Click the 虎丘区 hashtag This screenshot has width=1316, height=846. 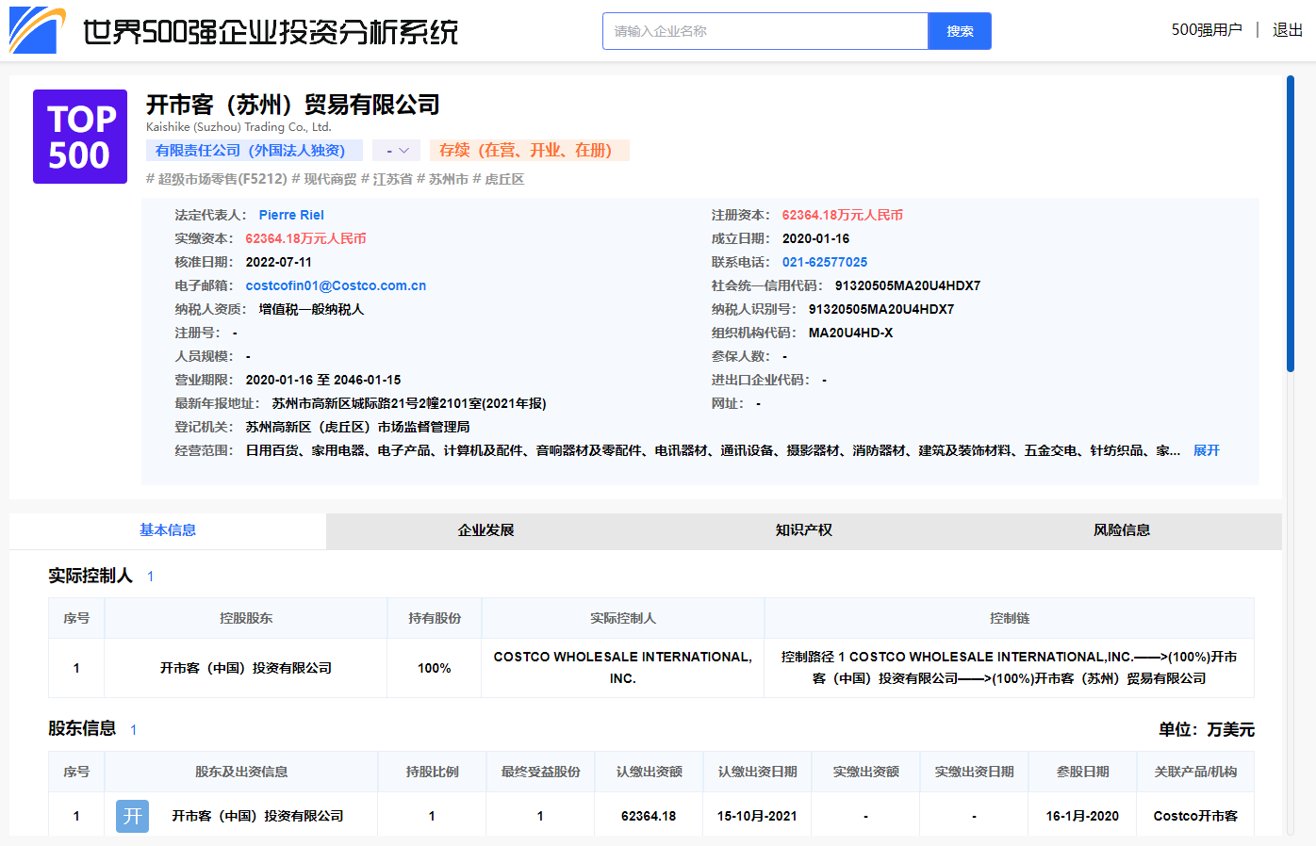[498, 179]
